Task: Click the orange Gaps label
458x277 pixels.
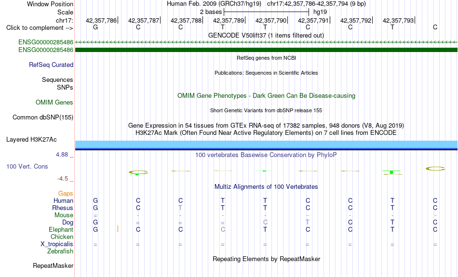Action: point(66,194)
